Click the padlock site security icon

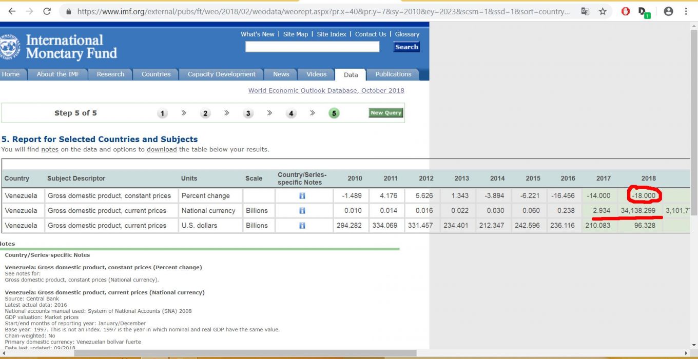pyautogui.click(x=68, y=11)
